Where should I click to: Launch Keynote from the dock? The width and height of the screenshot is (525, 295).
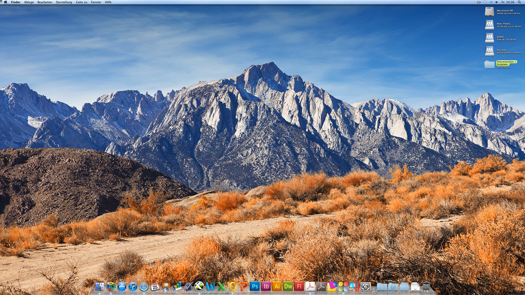tap(166, 286)
